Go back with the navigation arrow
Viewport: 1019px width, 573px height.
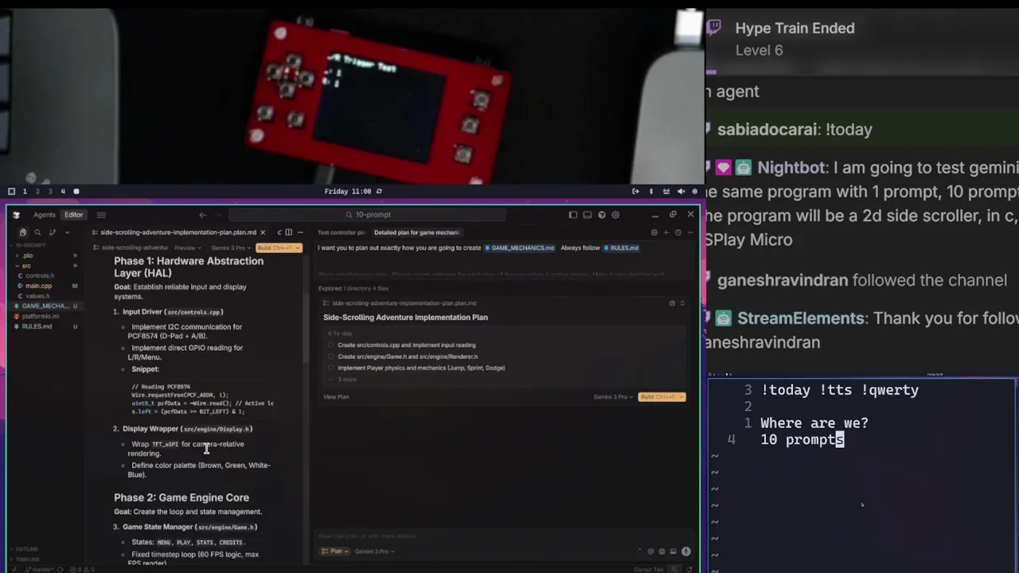pyautogui.click(x=202, y=215)
